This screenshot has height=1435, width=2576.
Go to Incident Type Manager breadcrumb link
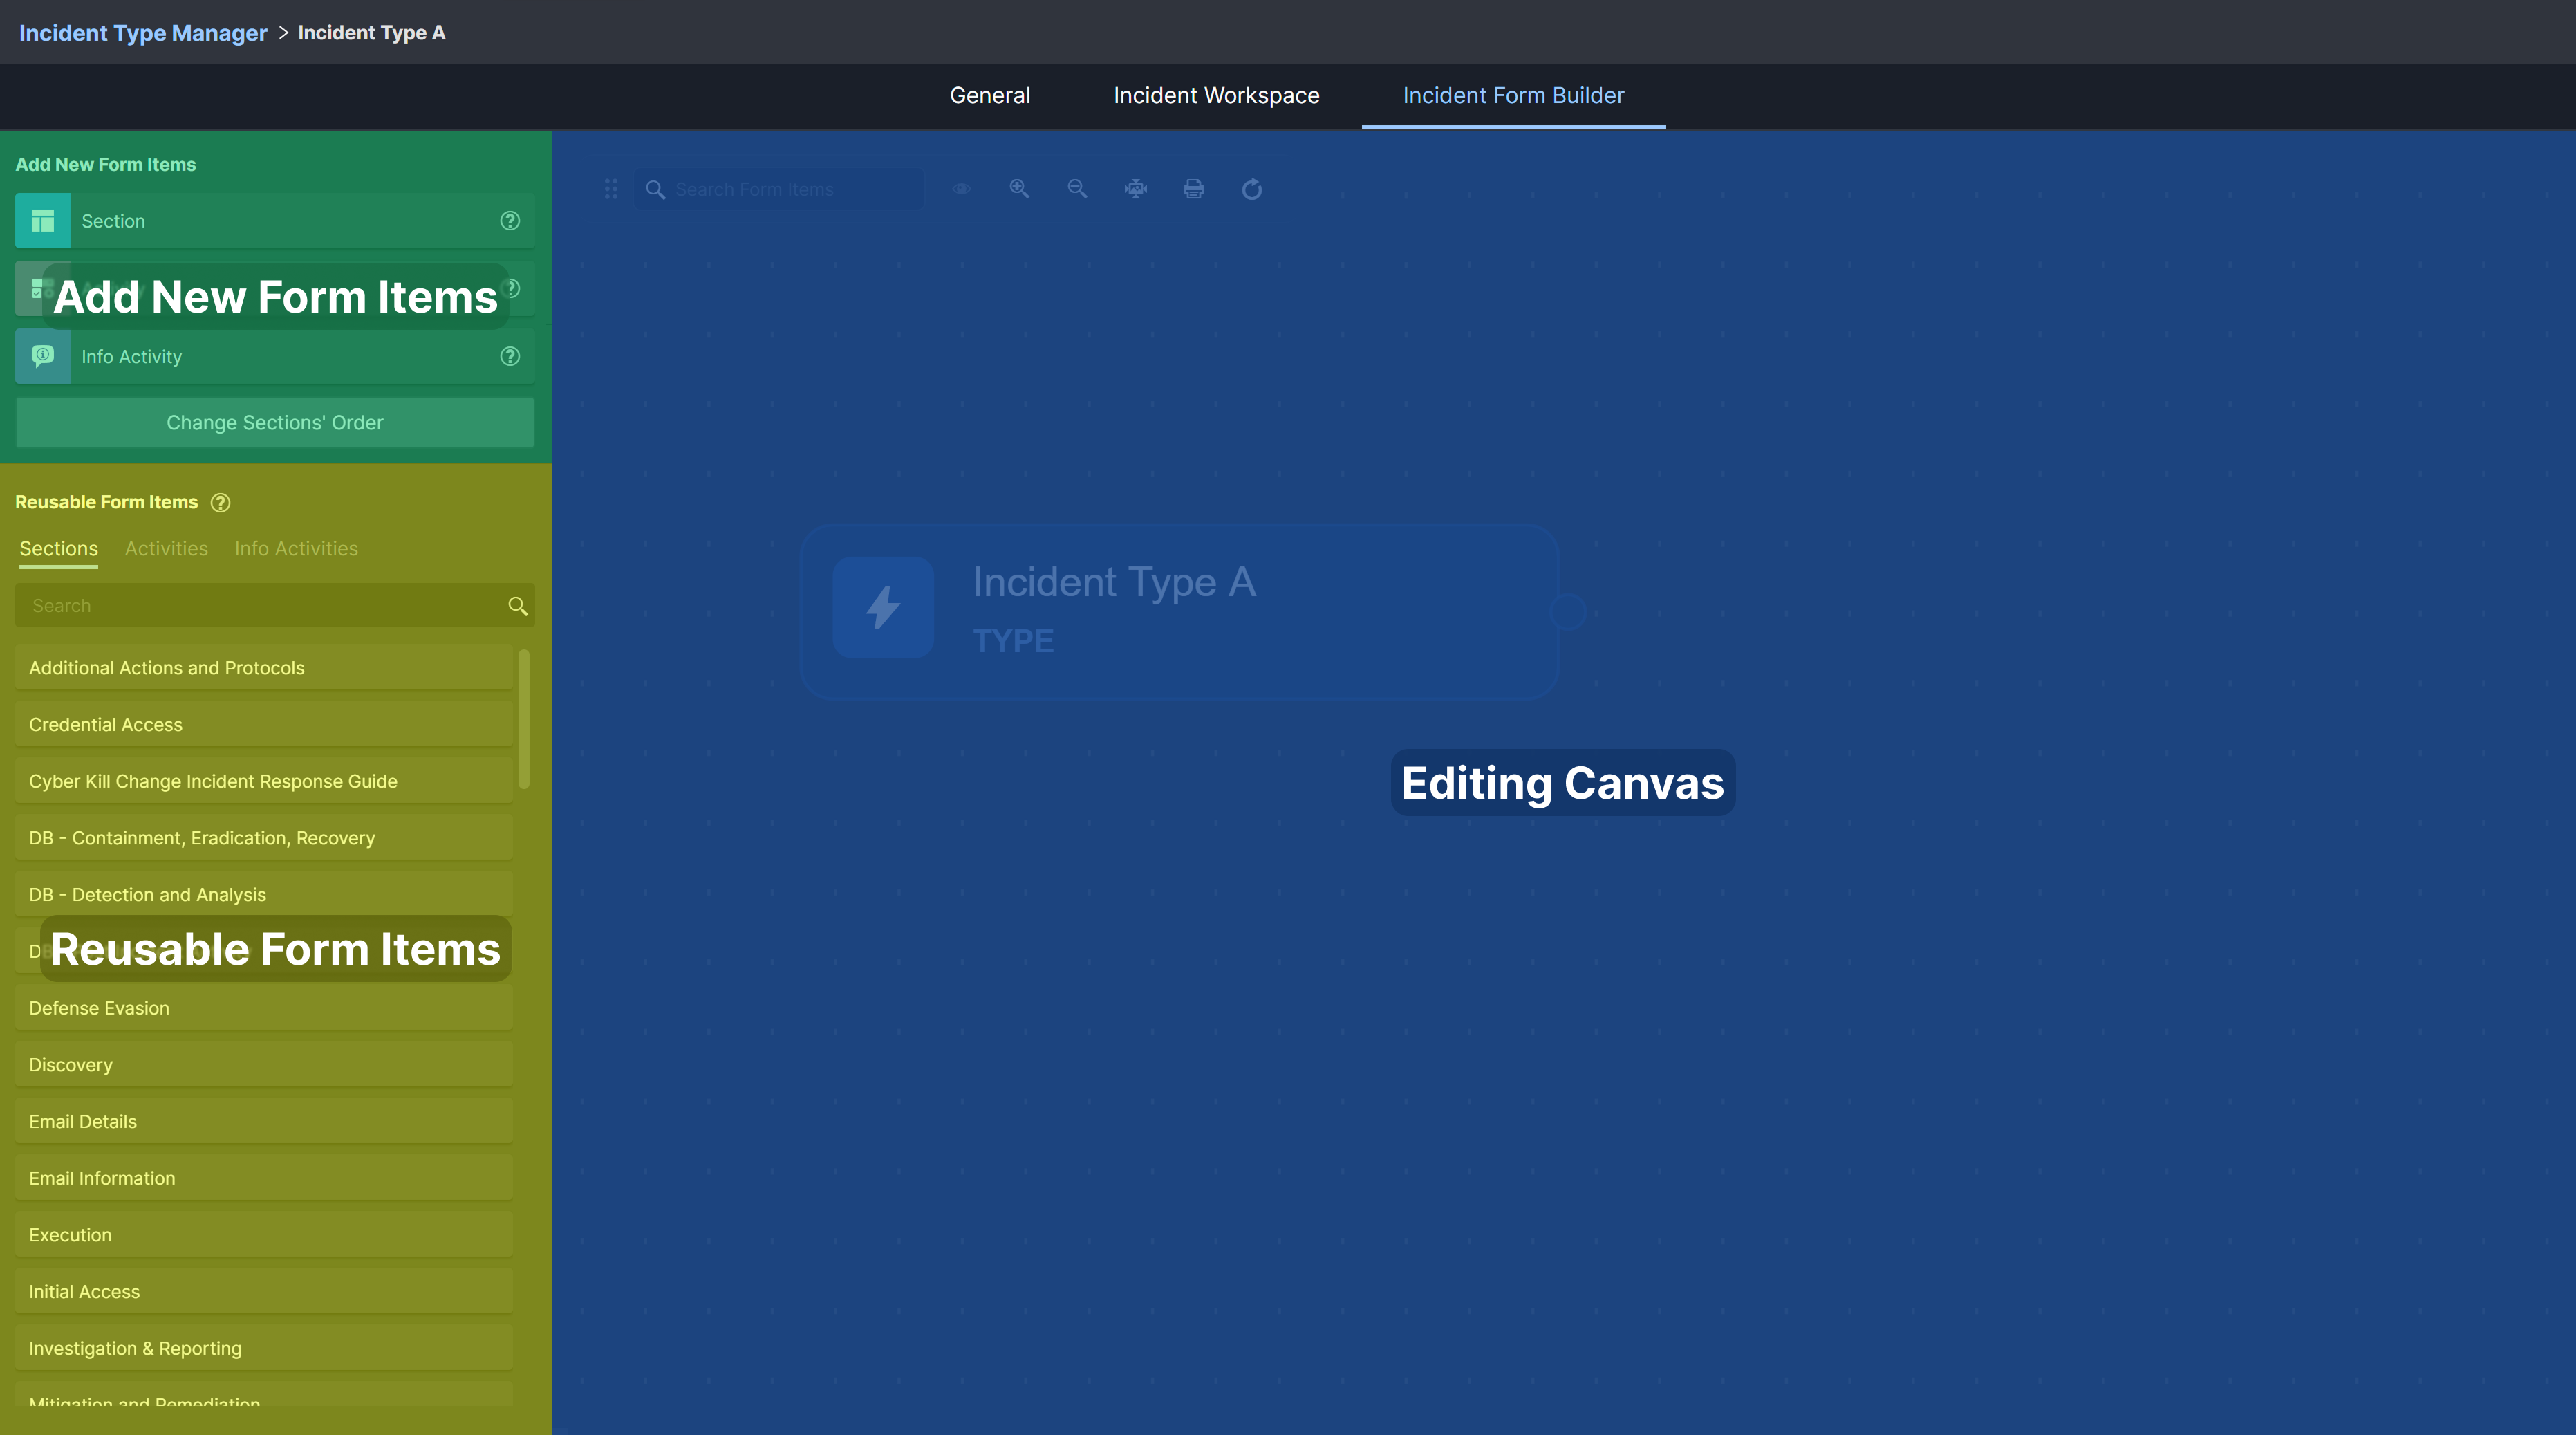click(x=143, y=33)
